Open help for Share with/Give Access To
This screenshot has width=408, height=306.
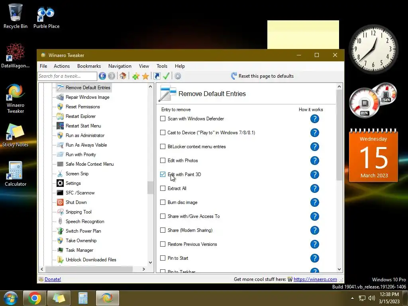[315, 216]
